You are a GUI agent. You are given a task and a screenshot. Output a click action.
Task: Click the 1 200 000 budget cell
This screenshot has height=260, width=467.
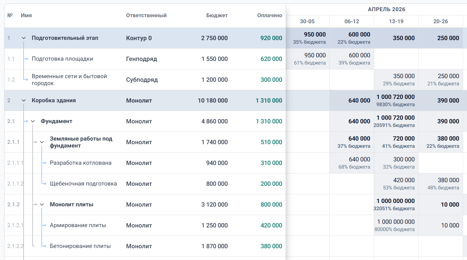215,80
